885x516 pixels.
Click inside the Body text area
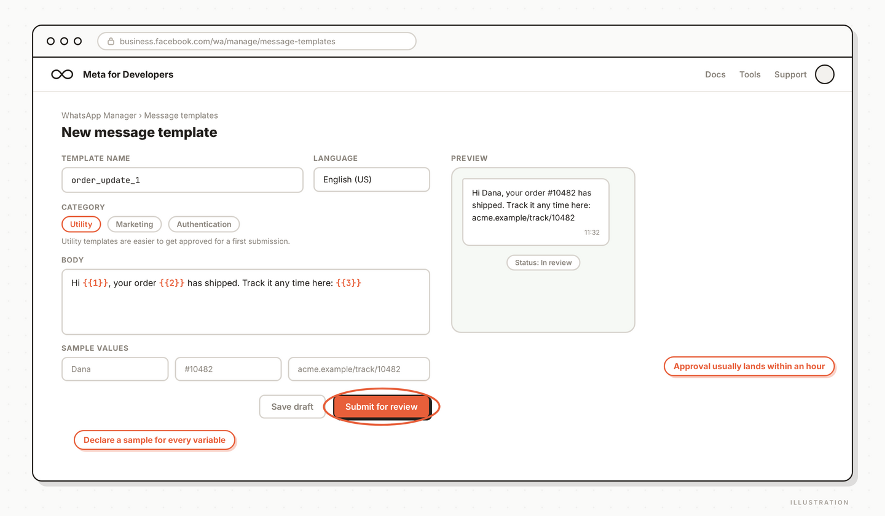tap(246, 302)
